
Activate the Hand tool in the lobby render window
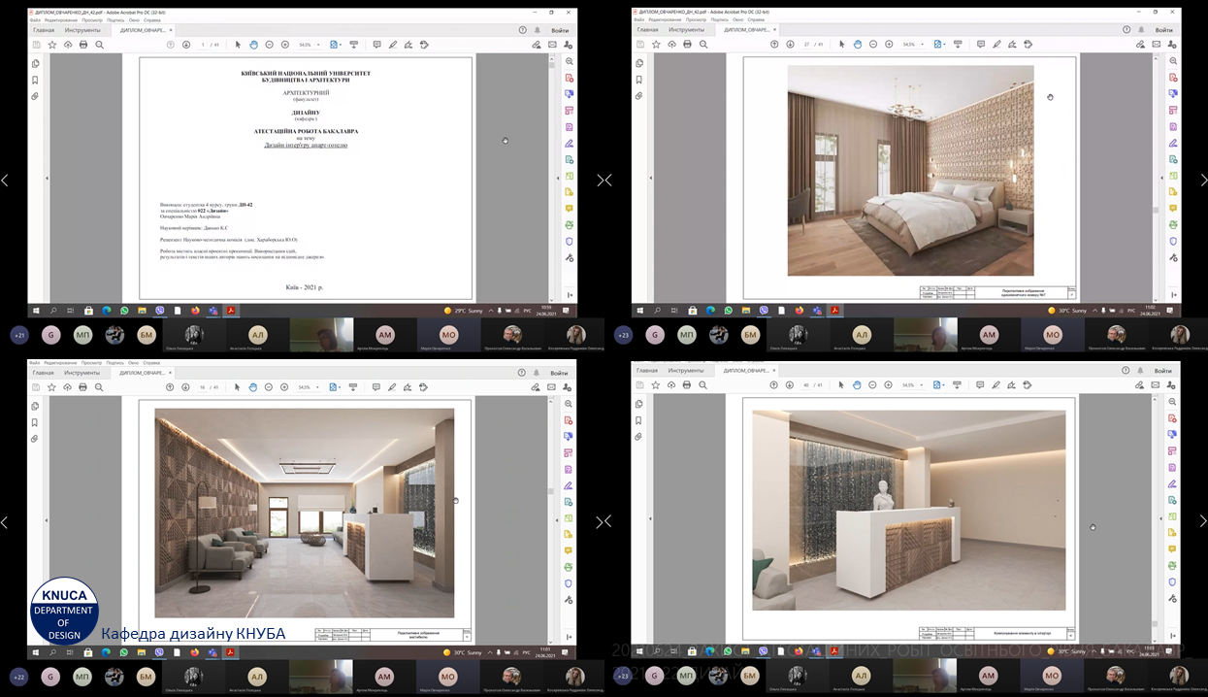click(253, 386)
